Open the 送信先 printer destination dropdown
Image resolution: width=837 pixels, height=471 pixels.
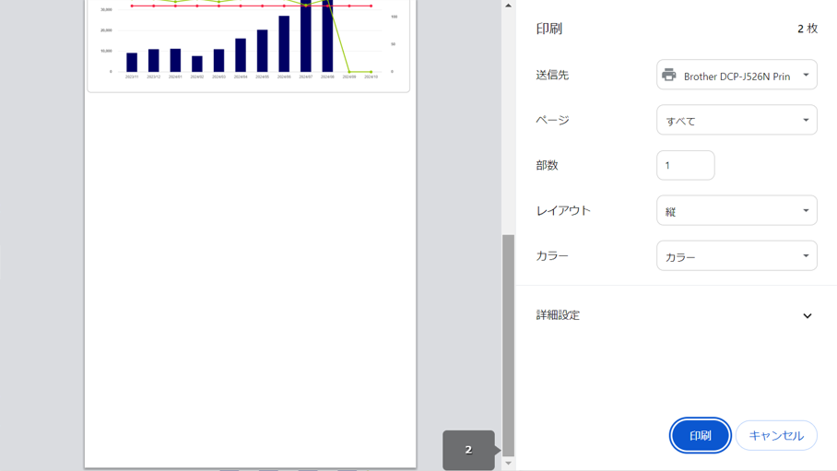[737, 75]
